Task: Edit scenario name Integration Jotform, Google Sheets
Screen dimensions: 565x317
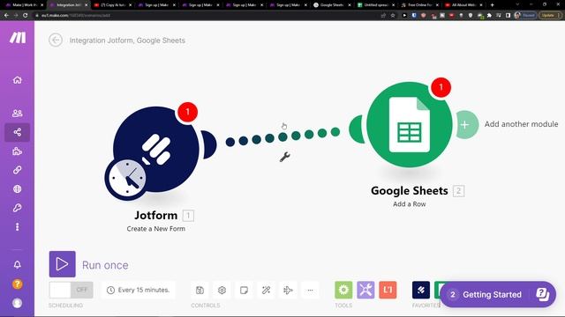Action: [127, 41]
